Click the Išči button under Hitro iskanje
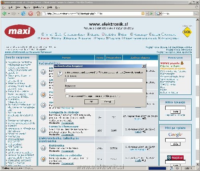The width and height of the screenshot is (200, 171). (x=175, y=112)
